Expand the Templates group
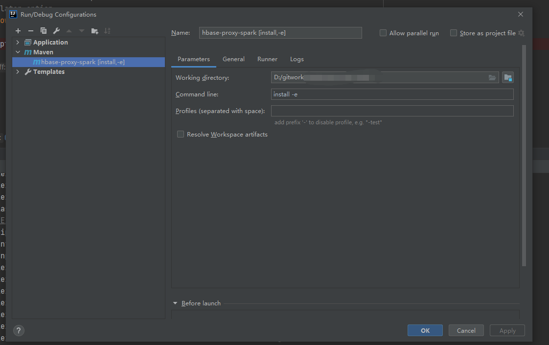The image size is (549, 345). [x=18, y=71]
